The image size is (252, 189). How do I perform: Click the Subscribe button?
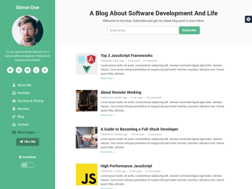(x=189, y=30)
